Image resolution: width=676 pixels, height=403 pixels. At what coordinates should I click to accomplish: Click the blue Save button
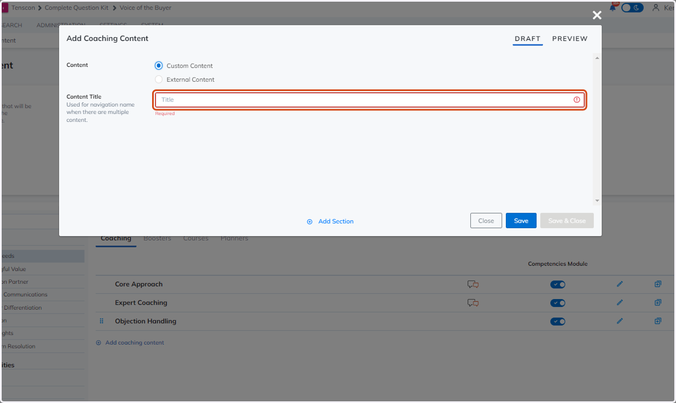pyautogui.click(x=521, y=221)
